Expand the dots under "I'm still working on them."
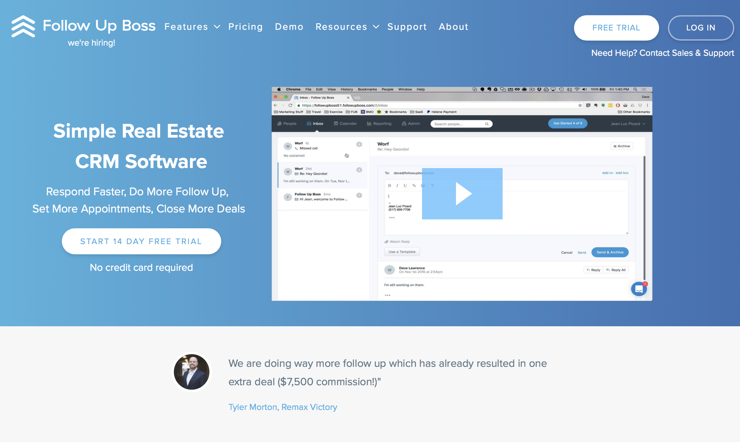This screenshot has height=442, width=740. (387, 295)
